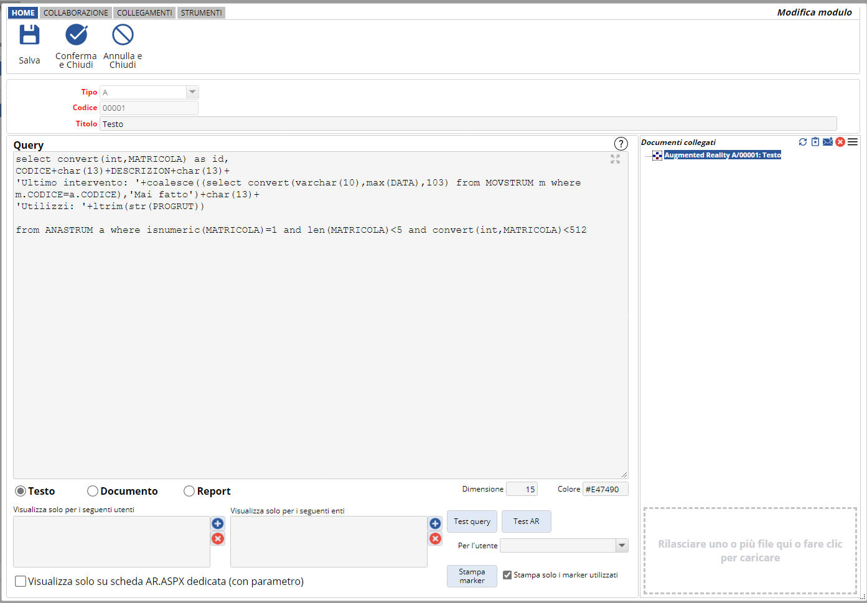The image size is (867, 603).
Task: Select the Report radio button
Action: tap(189, 491)
